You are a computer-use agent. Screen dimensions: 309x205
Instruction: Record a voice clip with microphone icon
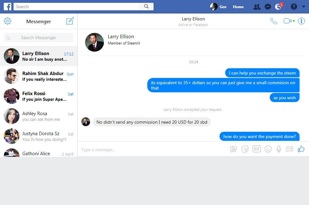(x=279, y=149)
